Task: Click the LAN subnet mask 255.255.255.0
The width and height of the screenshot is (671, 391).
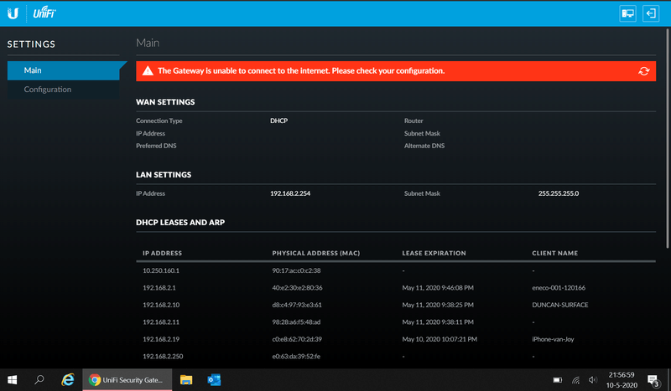Action: pyautogui.click(x=558, y=193)
